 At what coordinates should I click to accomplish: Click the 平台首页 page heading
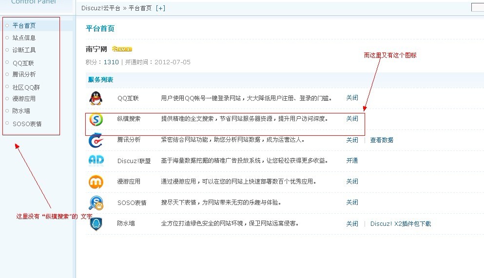[100, 29]
